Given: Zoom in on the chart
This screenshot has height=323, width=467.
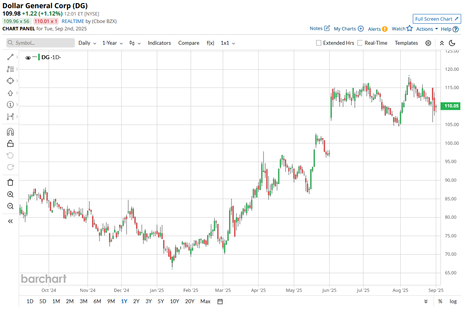Looking at the screenshot, I should 10,195.
